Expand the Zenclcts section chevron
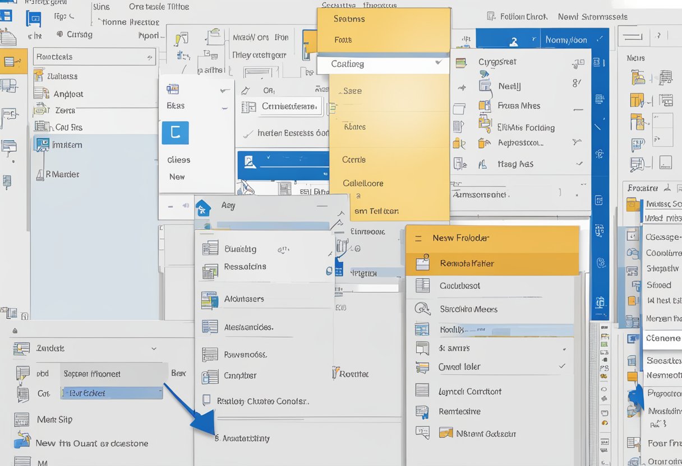 click(154, 348)
